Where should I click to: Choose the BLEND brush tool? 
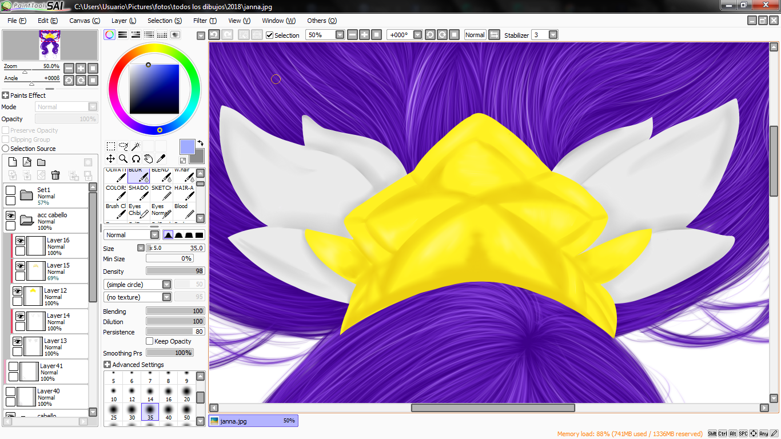(x=161, y=175)
